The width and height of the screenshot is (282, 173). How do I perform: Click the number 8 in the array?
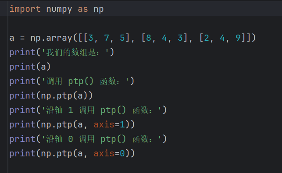(x=149, y=38)
